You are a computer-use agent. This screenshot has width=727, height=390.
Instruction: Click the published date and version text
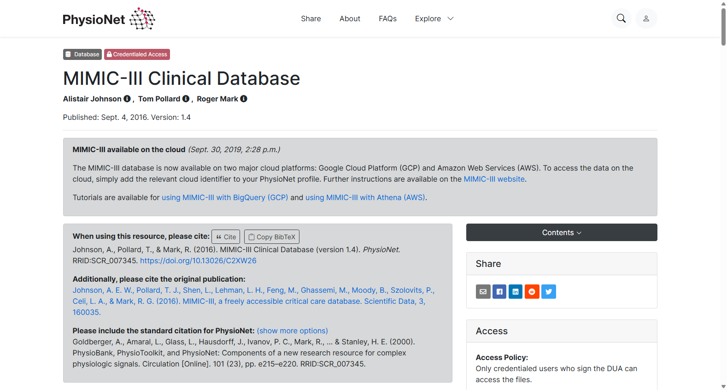pos(127,117)
